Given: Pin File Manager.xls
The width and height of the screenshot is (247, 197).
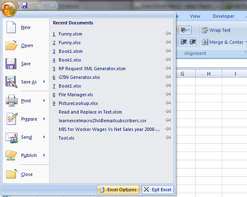Looking at the screenshot, I should (x=168, y=94).
